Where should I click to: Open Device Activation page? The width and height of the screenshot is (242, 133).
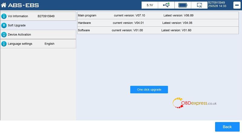point(38,34)
